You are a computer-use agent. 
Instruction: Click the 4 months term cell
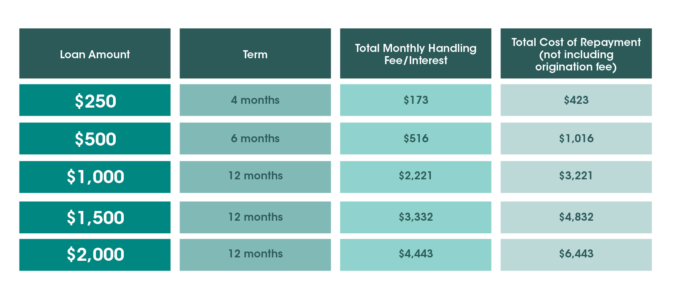(x=255, y=100)
